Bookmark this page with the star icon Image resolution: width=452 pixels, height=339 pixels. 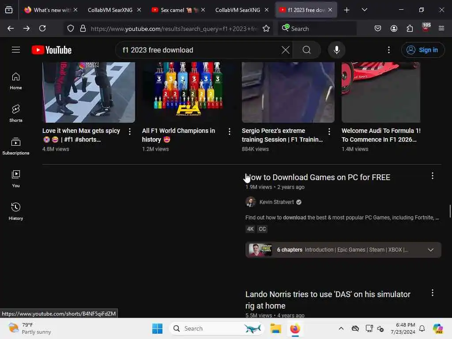click(x=266, y=28)
